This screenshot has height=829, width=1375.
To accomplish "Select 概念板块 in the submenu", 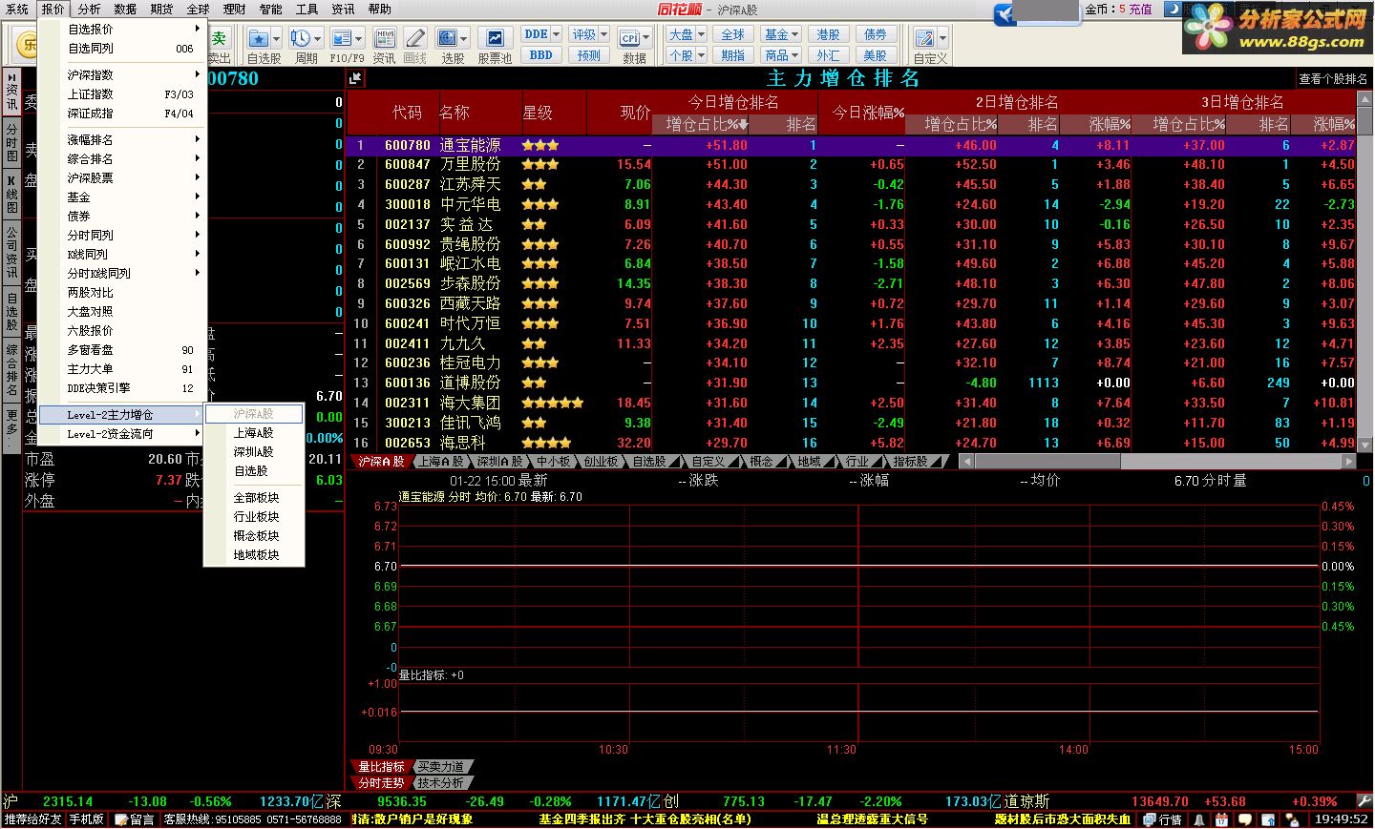I will (x=254, y=536).
